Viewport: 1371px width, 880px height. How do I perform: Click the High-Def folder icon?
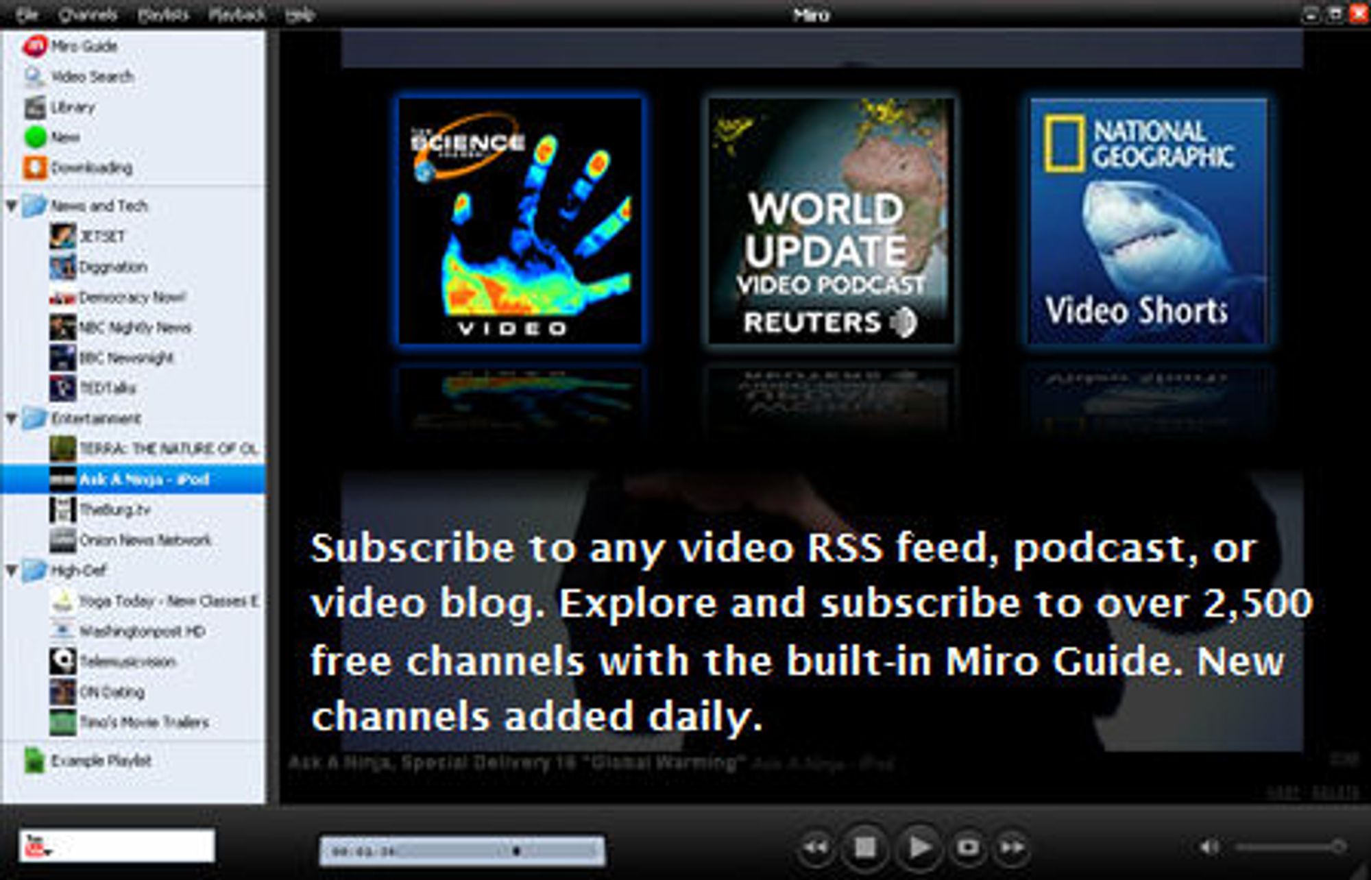coord(34,570)
